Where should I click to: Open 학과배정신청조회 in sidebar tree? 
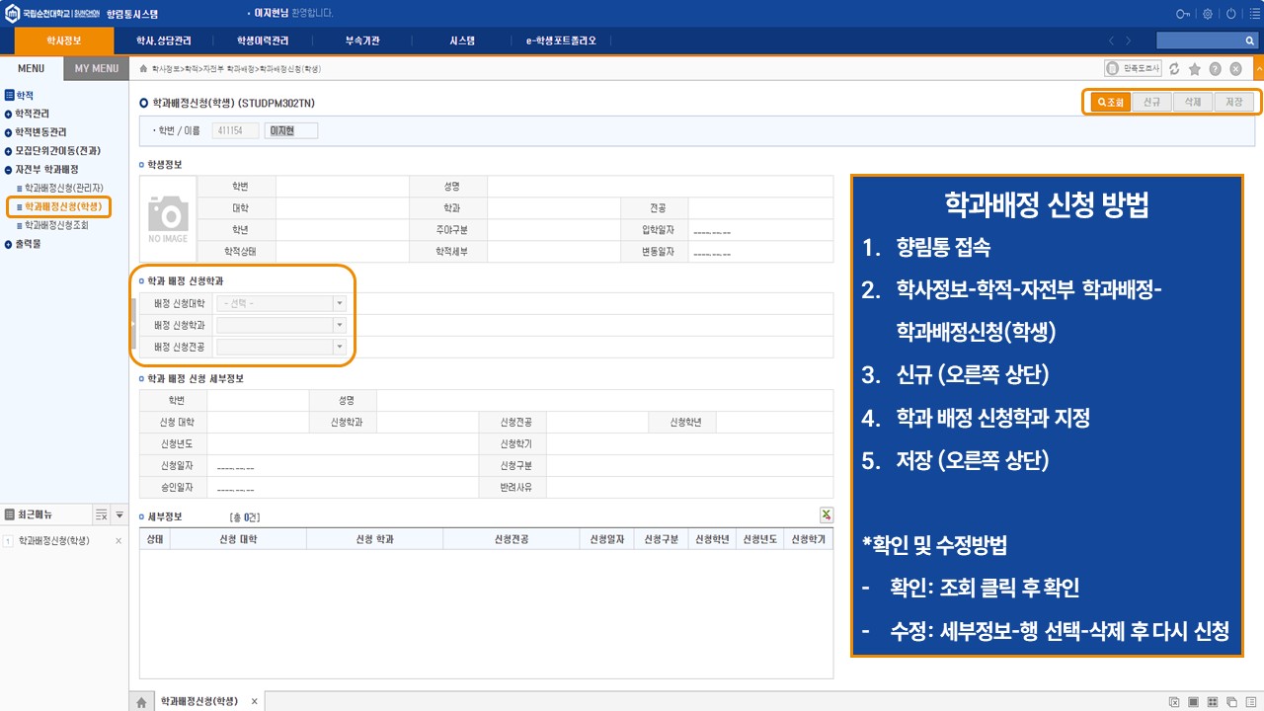[x=56, y=225]
